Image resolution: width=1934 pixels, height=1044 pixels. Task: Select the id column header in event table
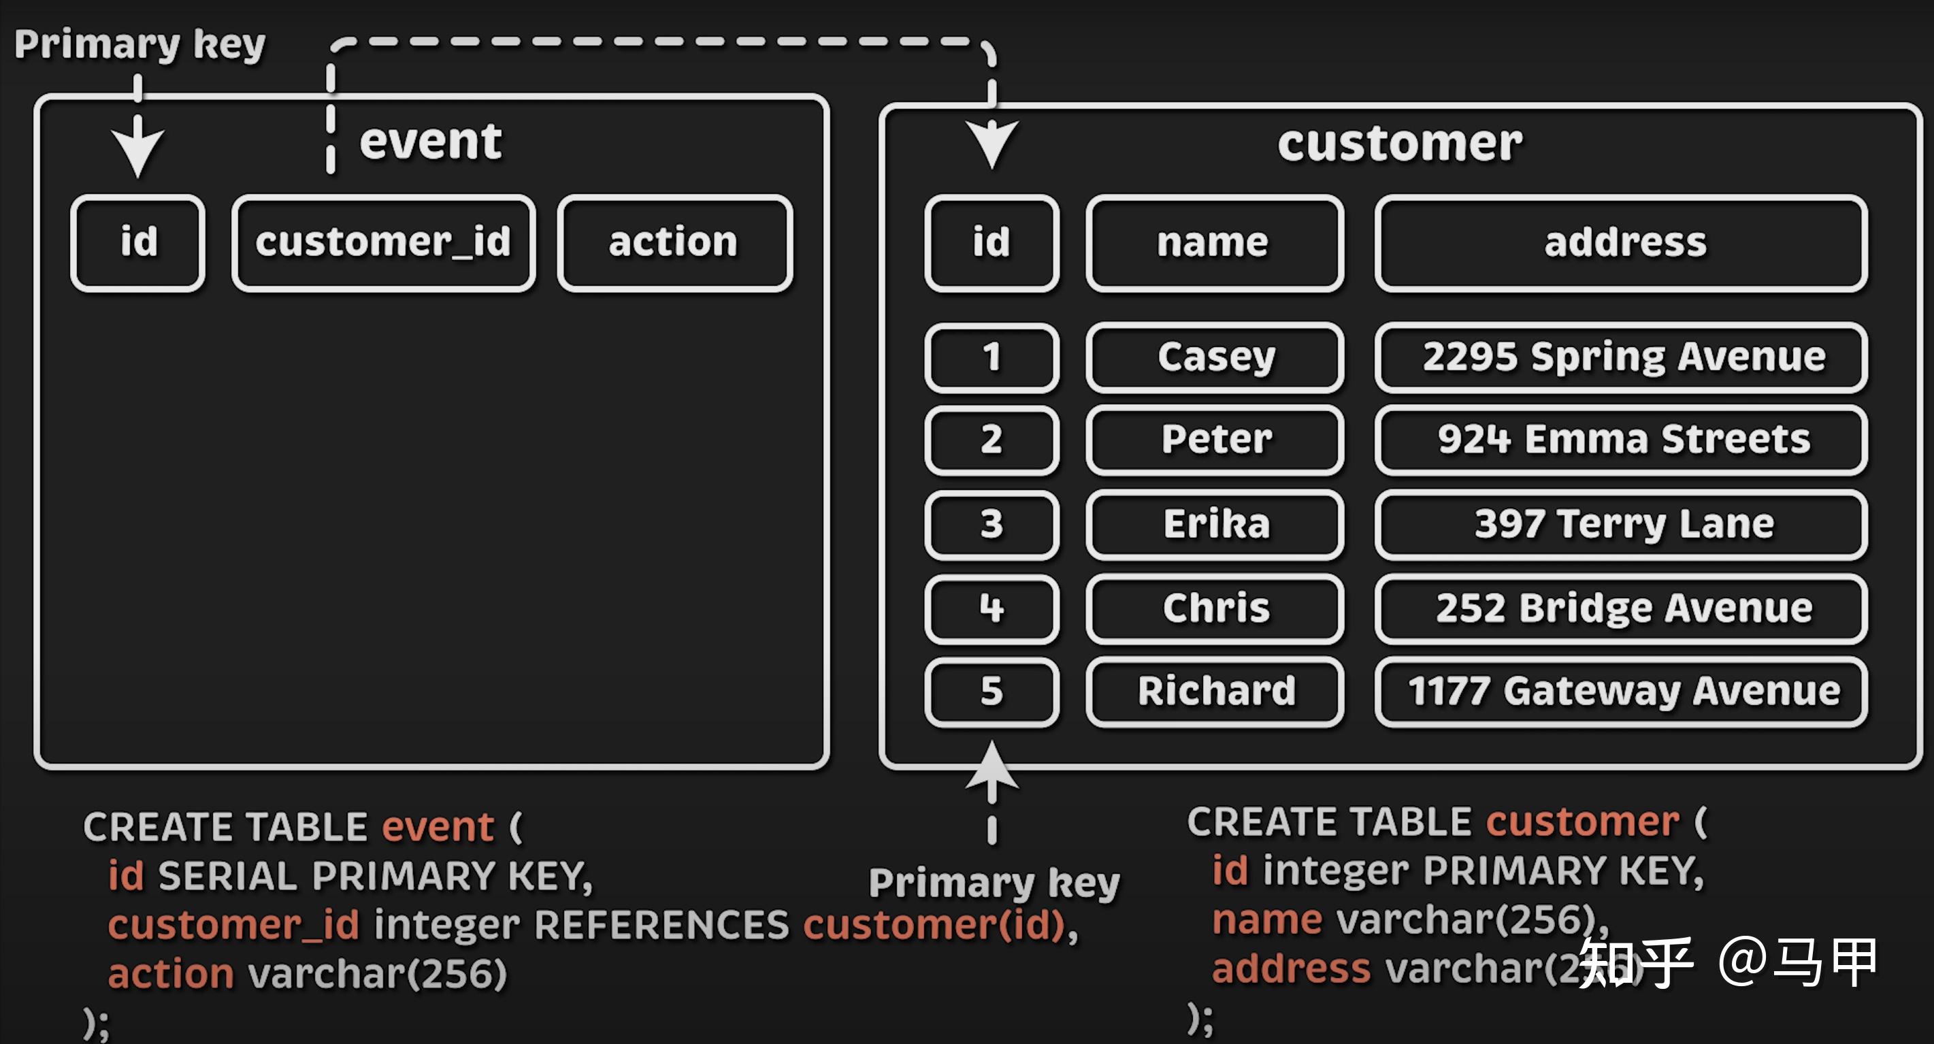137,242
